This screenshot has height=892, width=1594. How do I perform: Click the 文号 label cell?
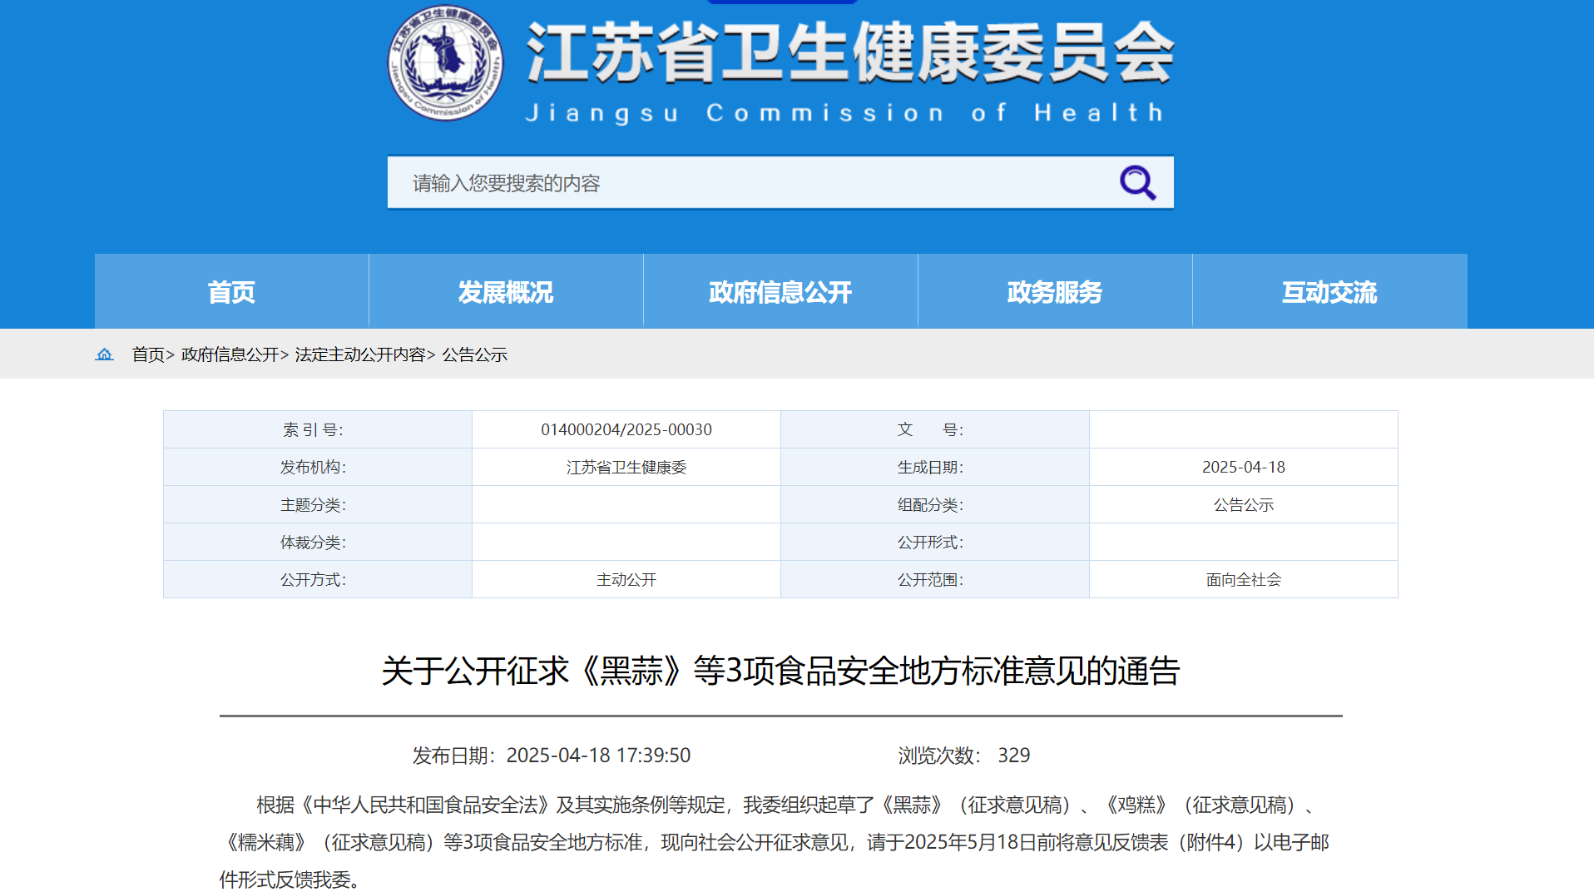click(x=935, y=429)
